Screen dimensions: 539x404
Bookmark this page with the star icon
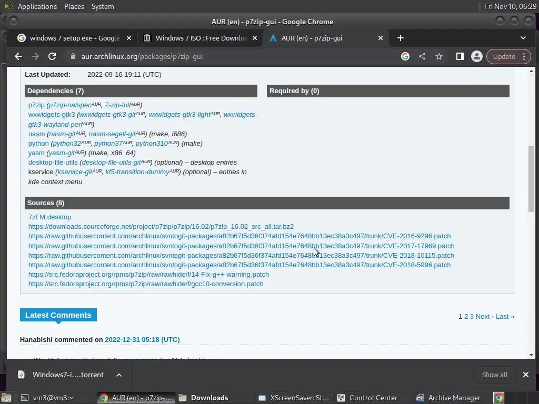[439, 56]
